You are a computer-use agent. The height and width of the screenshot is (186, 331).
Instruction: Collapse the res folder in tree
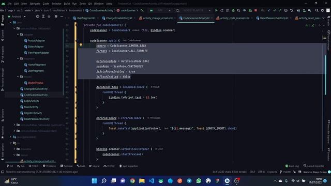[10, 143]
